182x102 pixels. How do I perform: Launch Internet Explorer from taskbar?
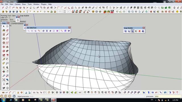point(11,100)
